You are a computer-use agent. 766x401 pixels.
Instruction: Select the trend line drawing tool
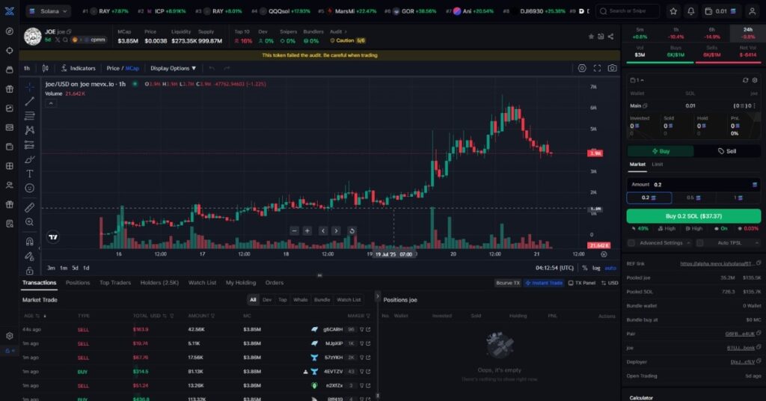tap(30, 101)
